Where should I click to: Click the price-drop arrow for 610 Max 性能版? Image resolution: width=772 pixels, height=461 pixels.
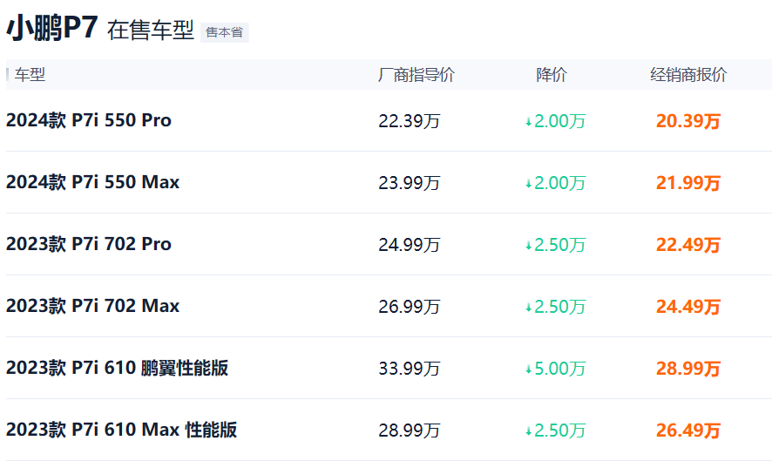tap(528, 431)
